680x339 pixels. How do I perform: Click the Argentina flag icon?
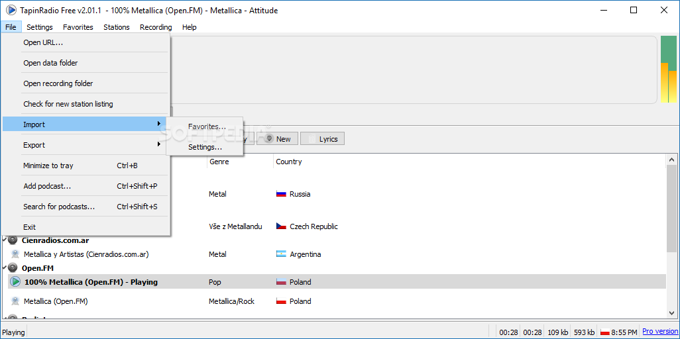coord(281,254)
